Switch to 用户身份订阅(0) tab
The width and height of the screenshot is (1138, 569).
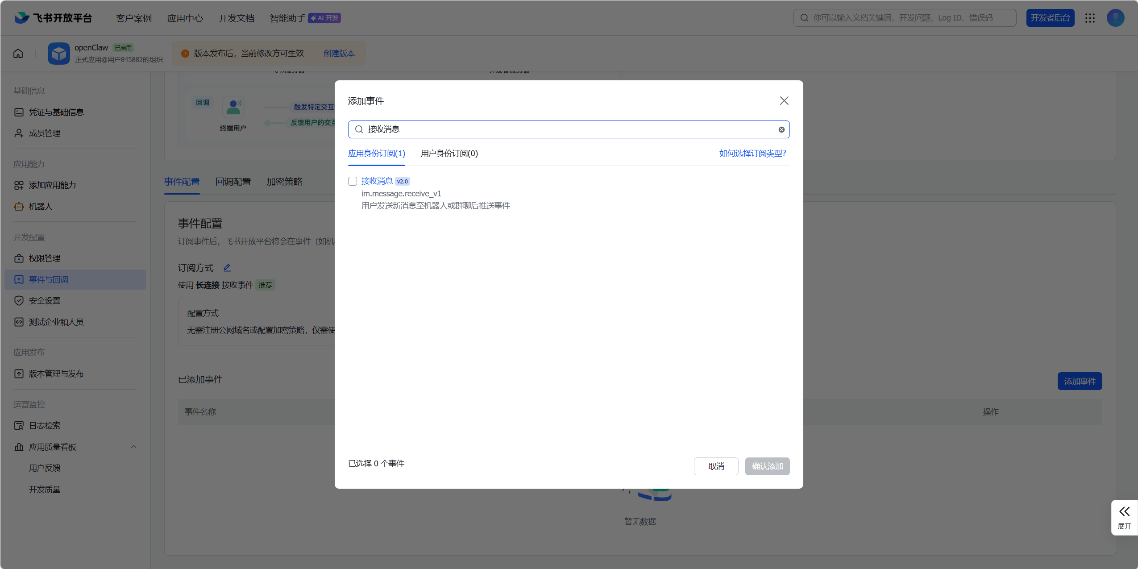tap(449, 154)
